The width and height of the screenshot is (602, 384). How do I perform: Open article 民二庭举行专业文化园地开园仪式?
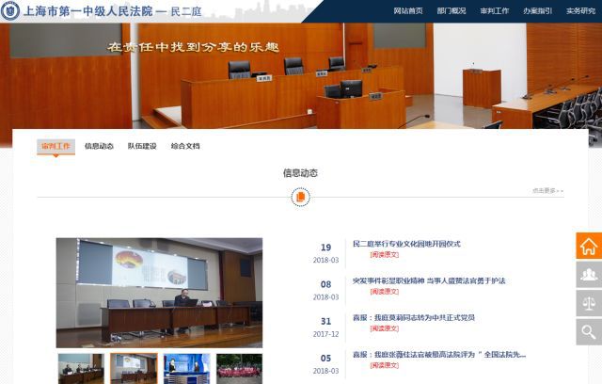[x=406, y=244]
